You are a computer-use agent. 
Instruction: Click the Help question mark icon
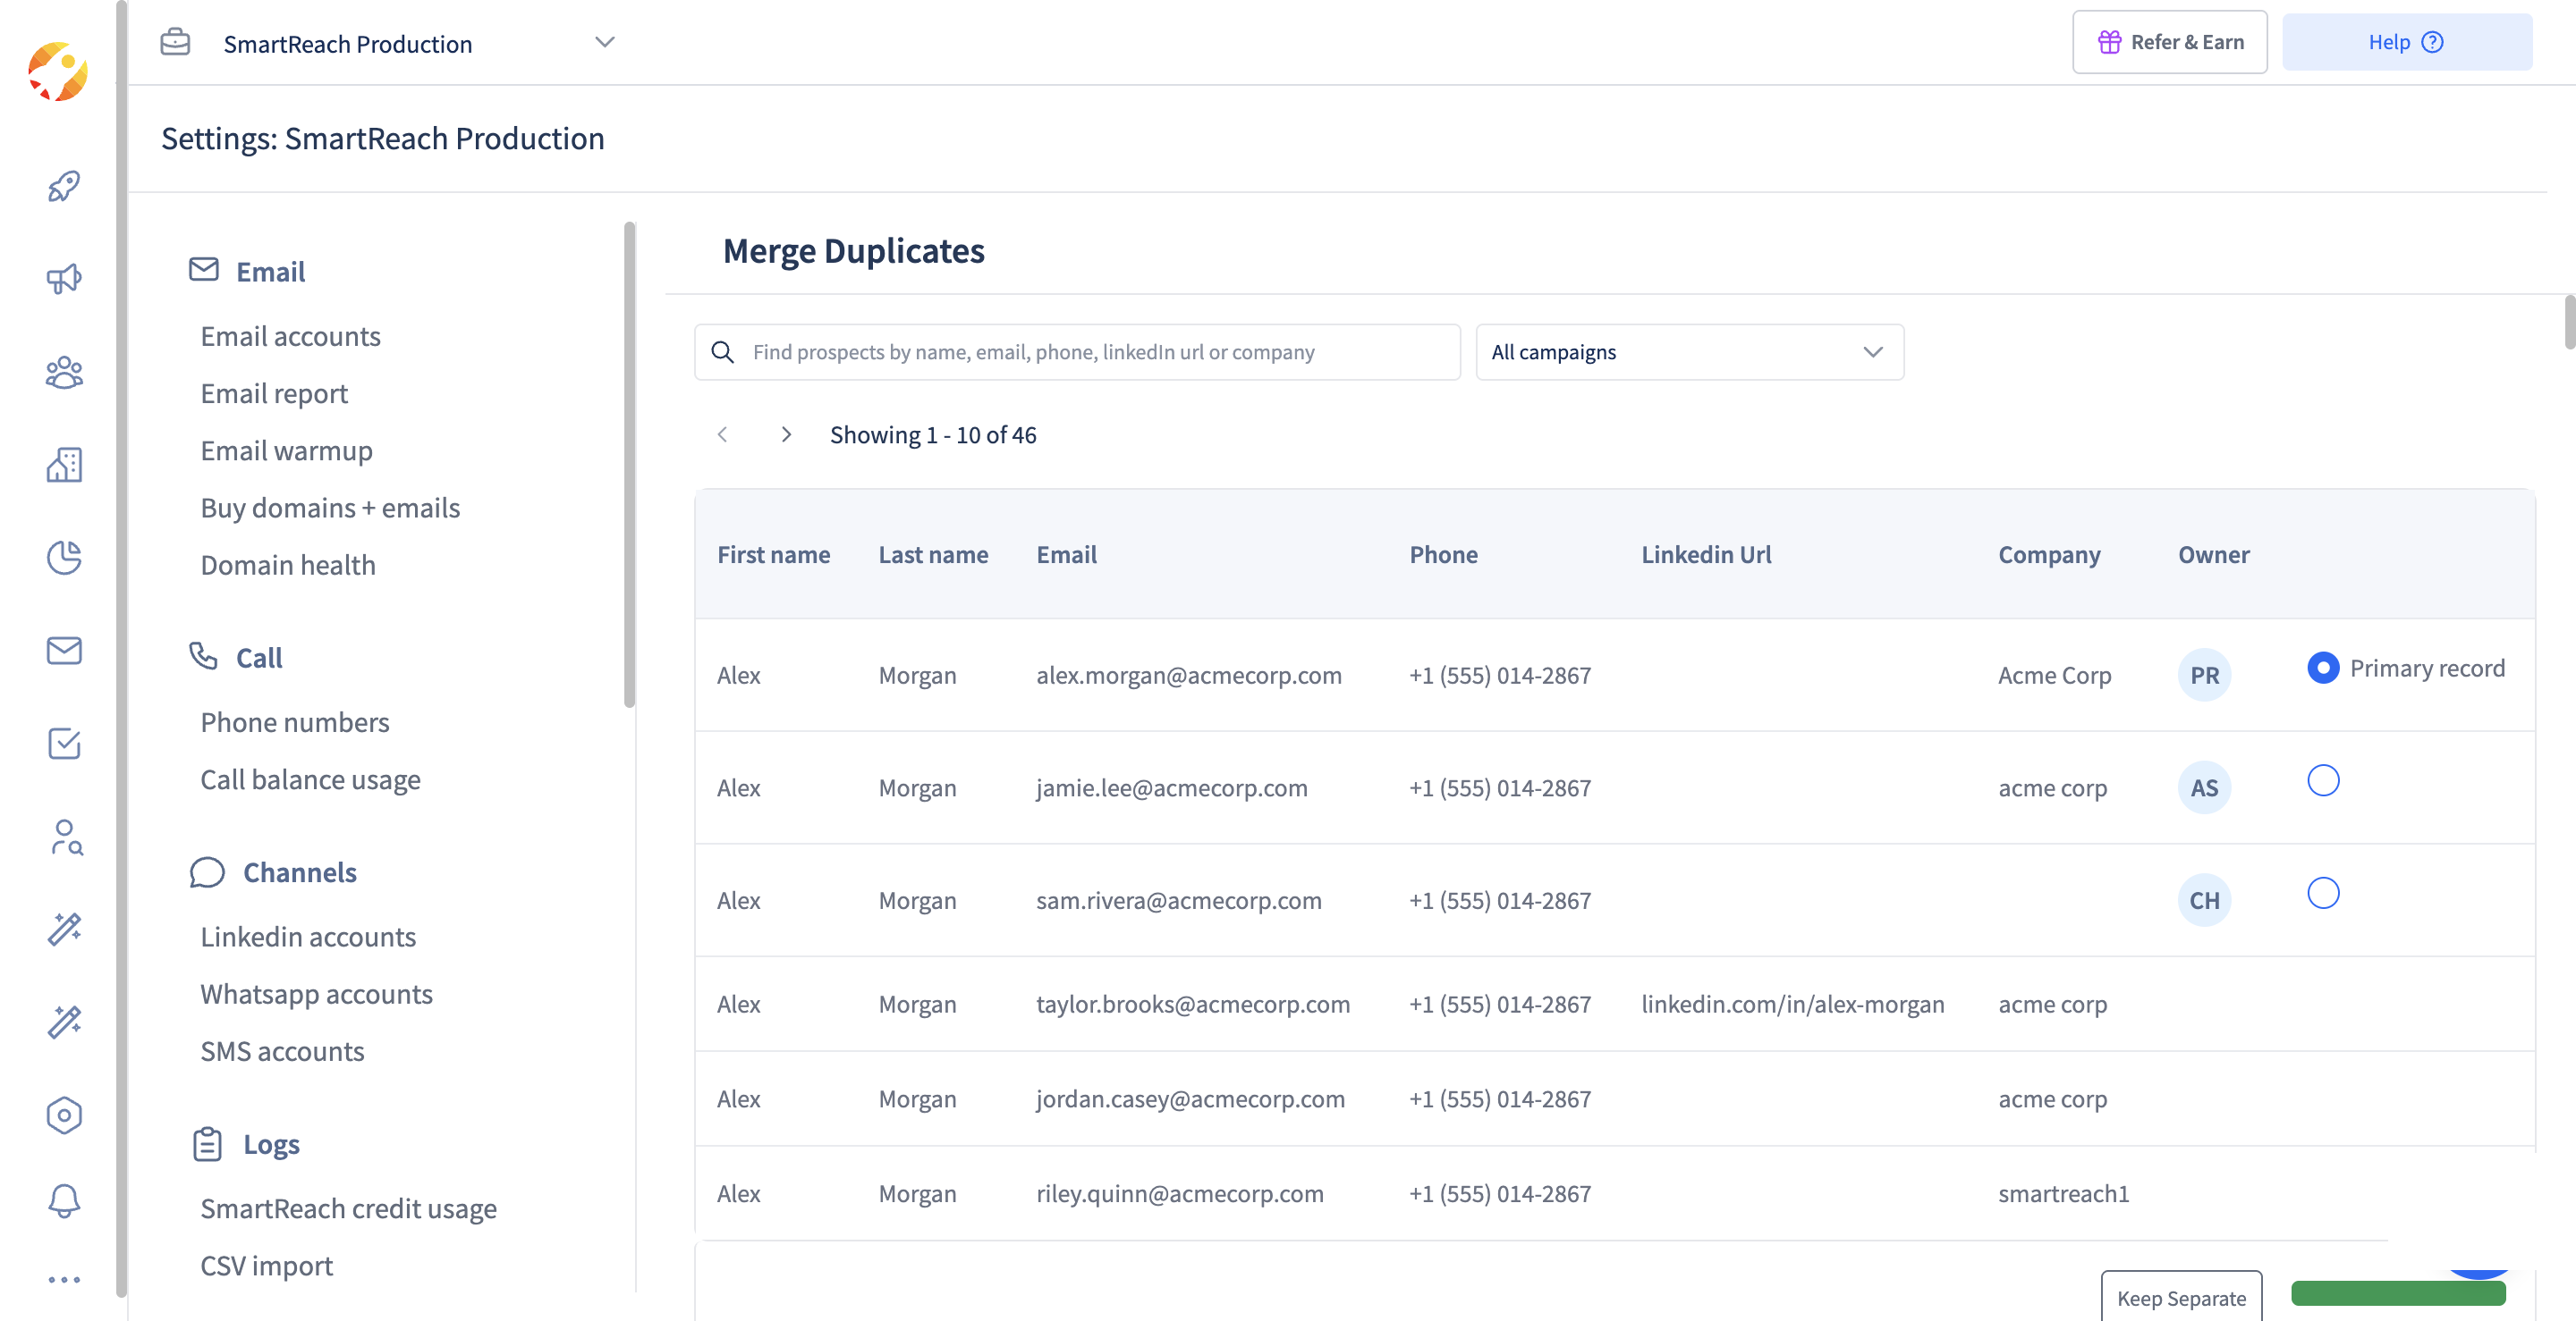click(2432, 42)
